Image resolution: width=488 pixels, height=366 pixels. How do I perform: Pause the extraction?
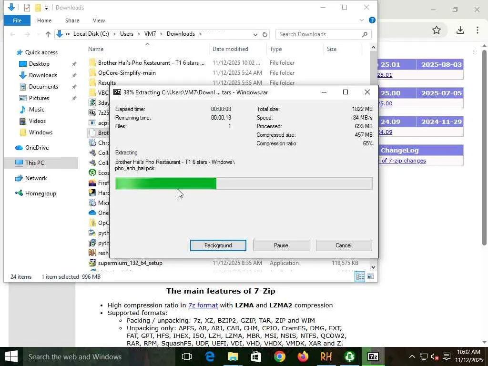pyautogui.click(x=281, y=245)
